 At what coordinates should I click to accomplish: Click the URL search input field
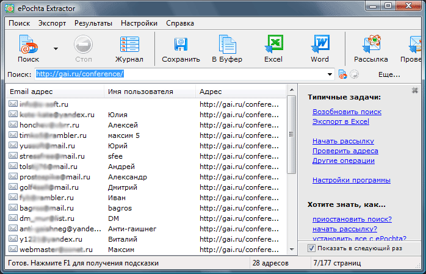click(181, 74)
